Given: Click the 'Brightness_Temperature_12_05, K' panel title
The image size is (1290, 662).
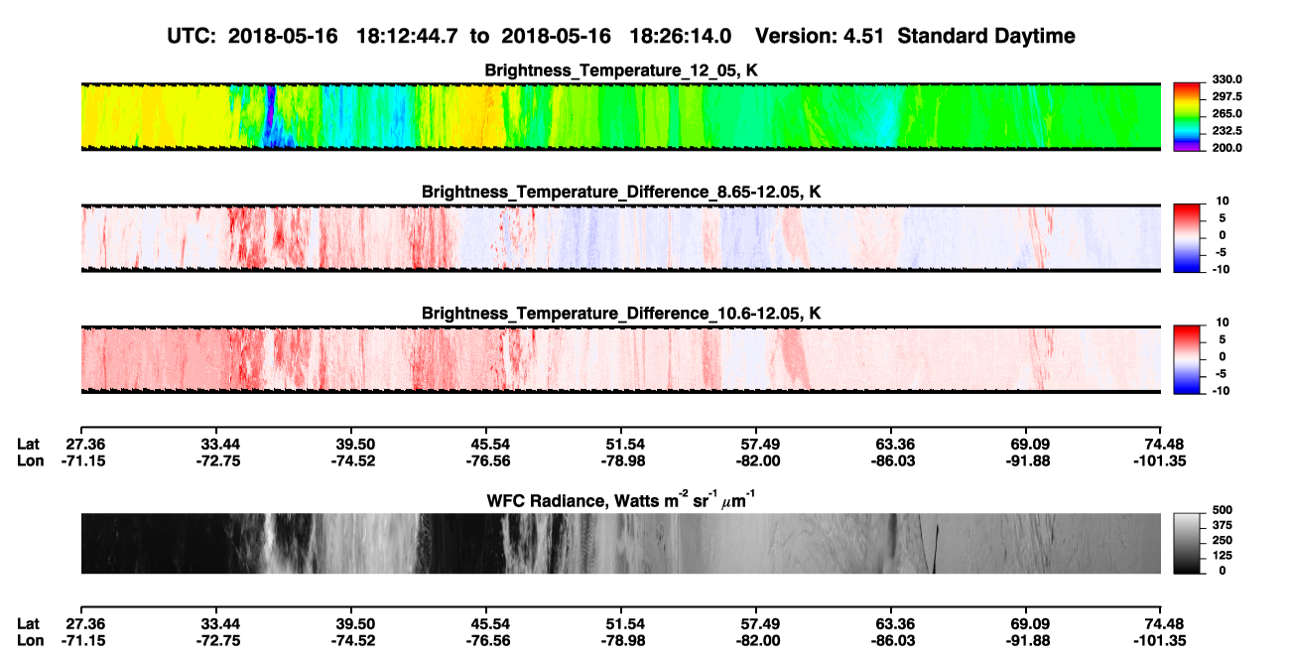Looking at the screenshot, I should point(621,70).
